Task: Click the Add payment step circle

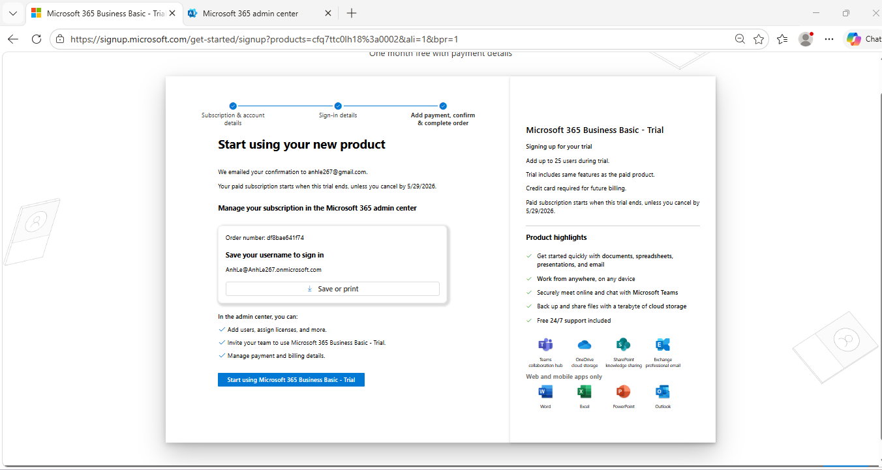Action: [x=443, y=106]
